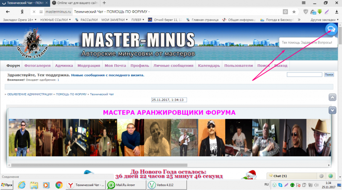Expand 'Закладки Opera 16+' bookmarks folder
The width and height of the screenshot is (342, 190).
[20, 20]
